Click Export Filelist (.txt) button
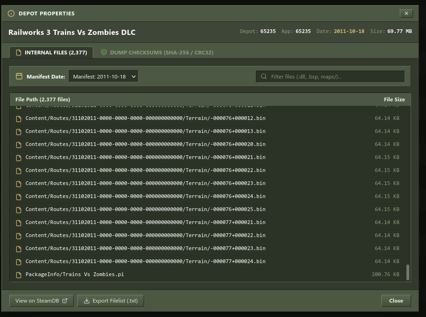The image size is (426, 317). pyautogui.click(x=110, y=301)
